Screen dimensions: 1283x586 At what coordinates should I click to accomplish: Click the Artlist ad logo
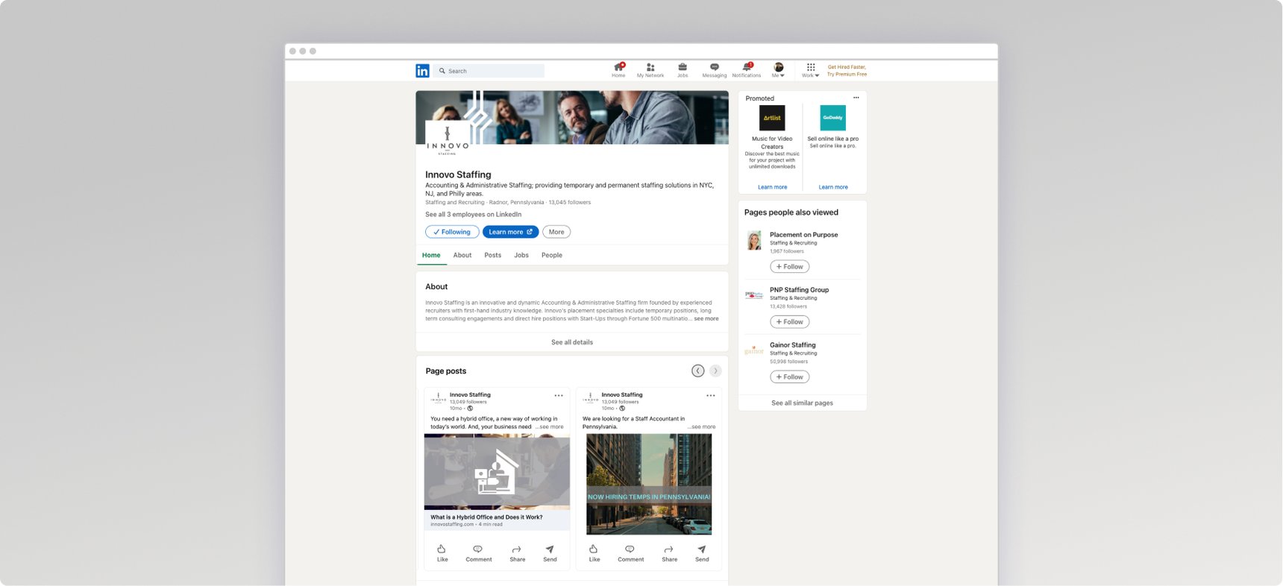tap(772, 118)
